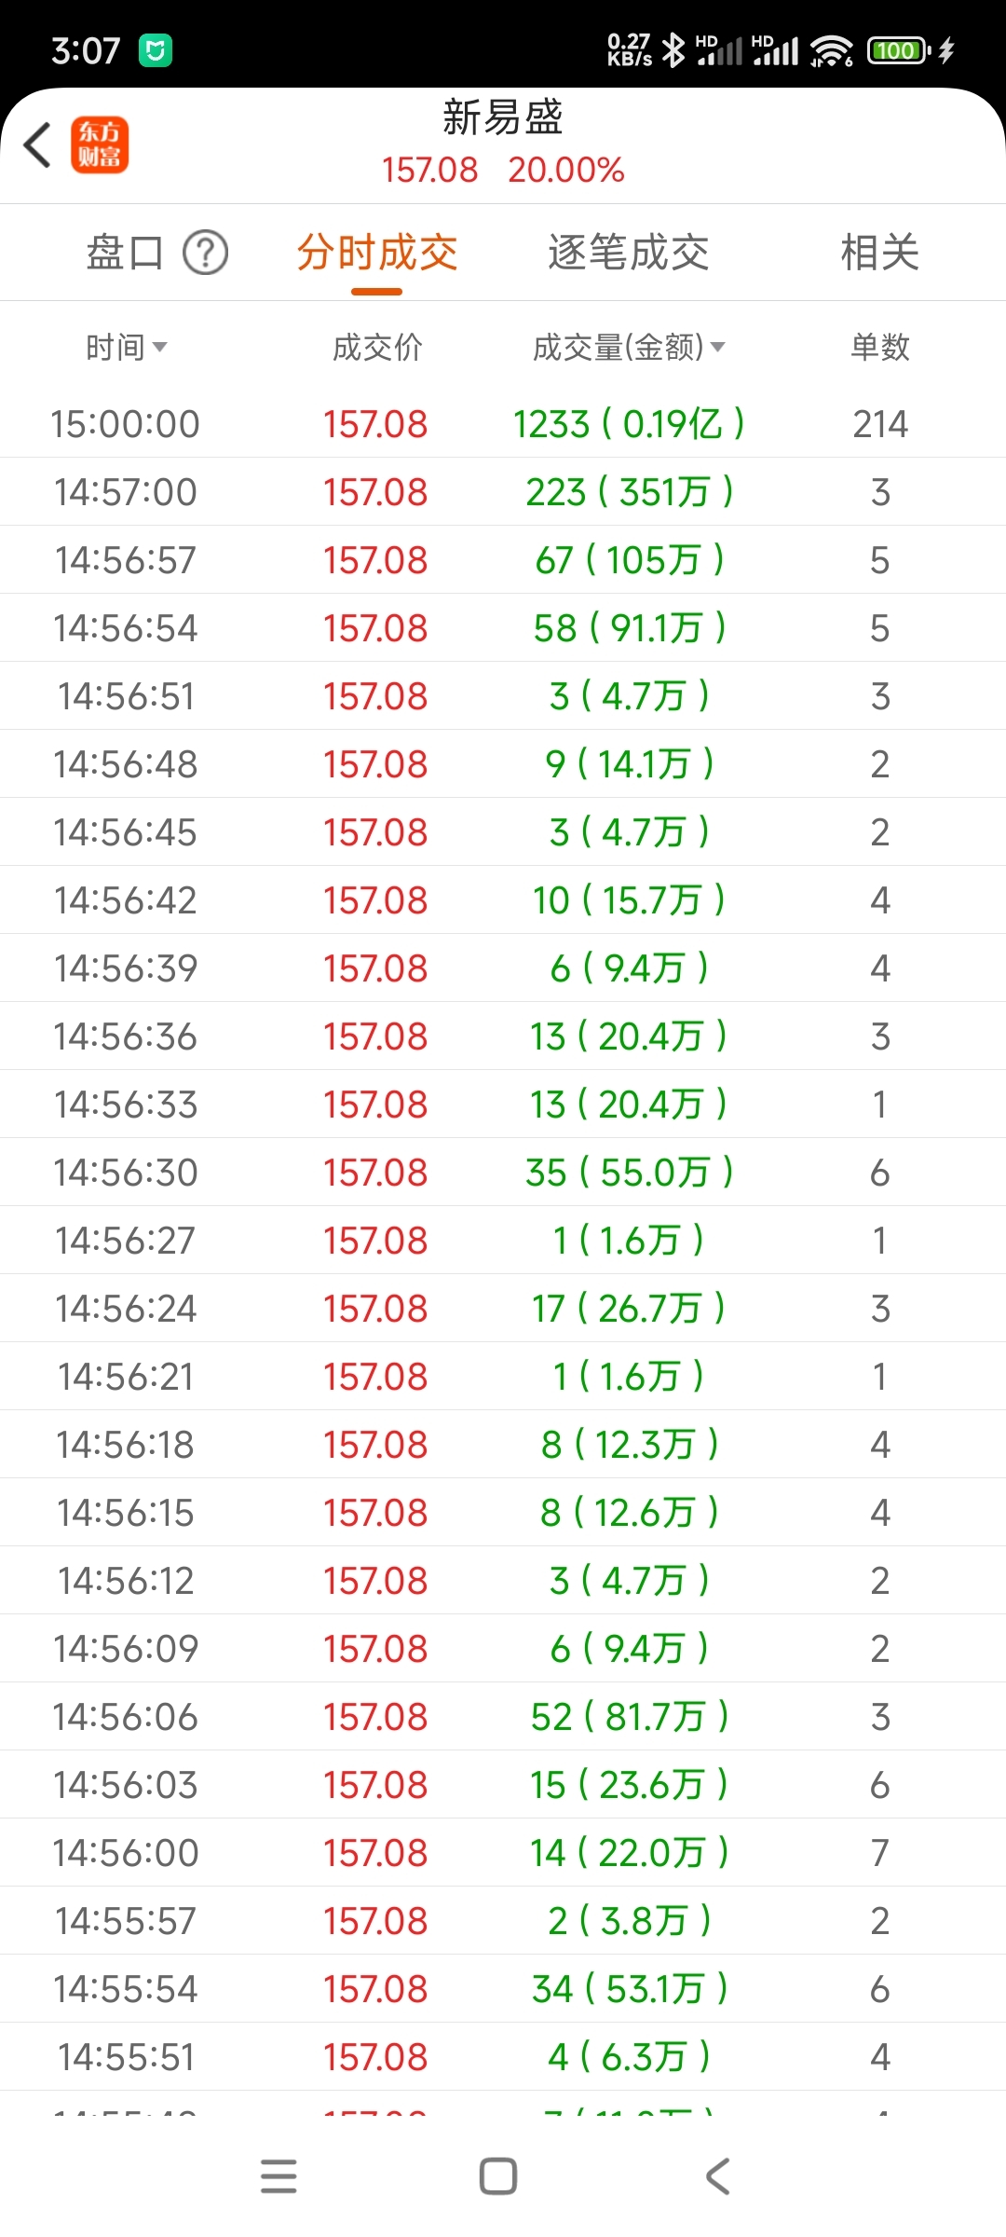Open the 逐笔成交 tab
1006x2237 pixels.
tap(629, 253)
